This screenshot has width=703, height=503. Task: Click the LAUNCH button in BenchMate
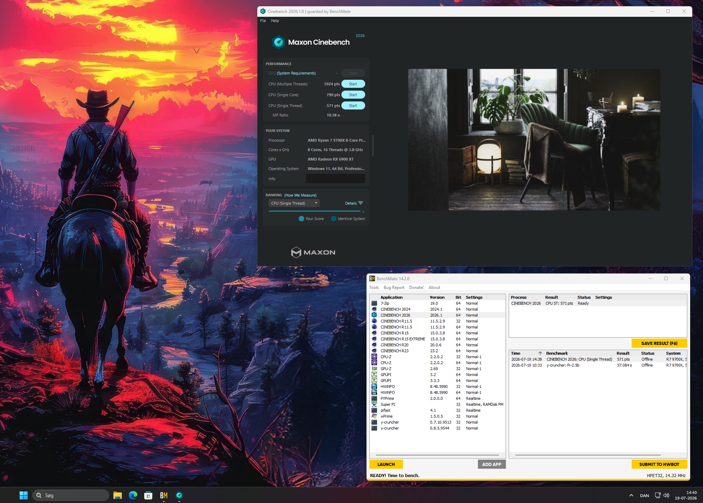(386, 464)
